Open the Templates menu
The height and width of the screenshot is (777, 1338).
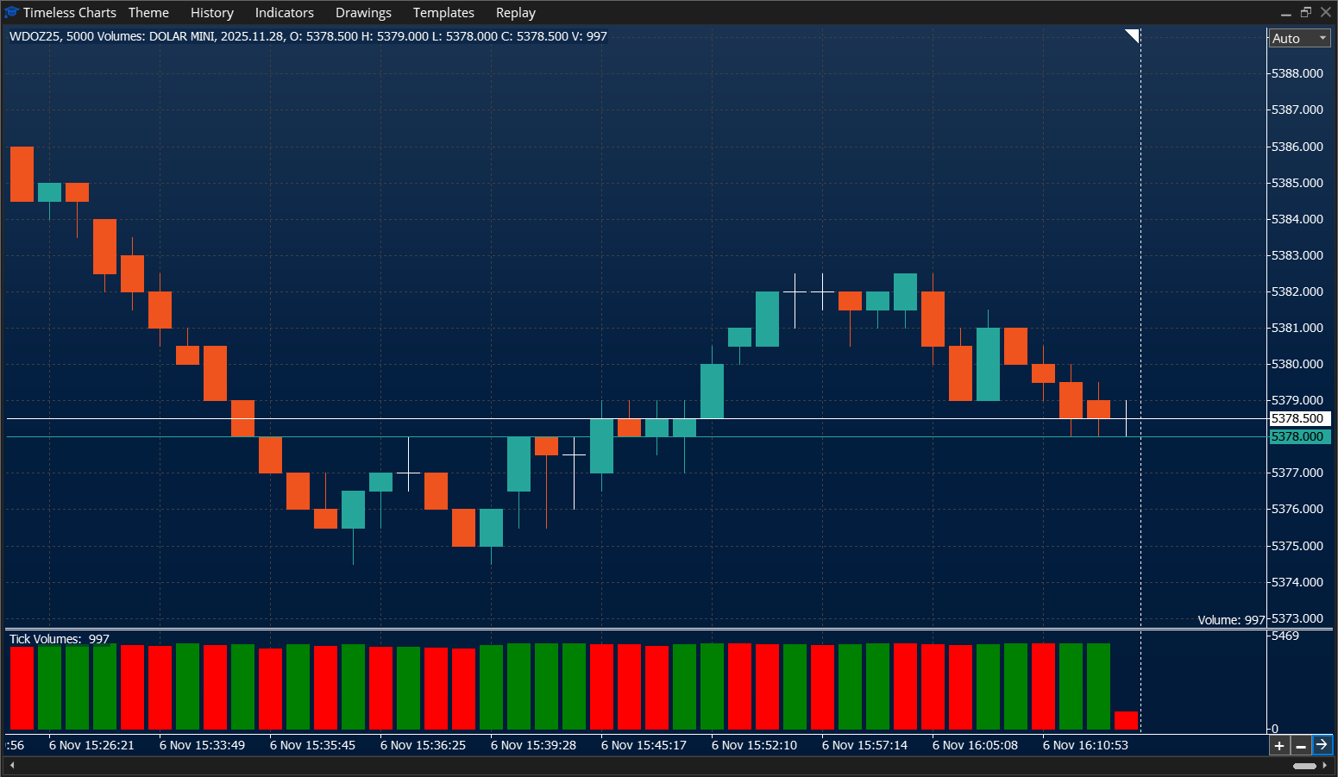tap(443, 12)
